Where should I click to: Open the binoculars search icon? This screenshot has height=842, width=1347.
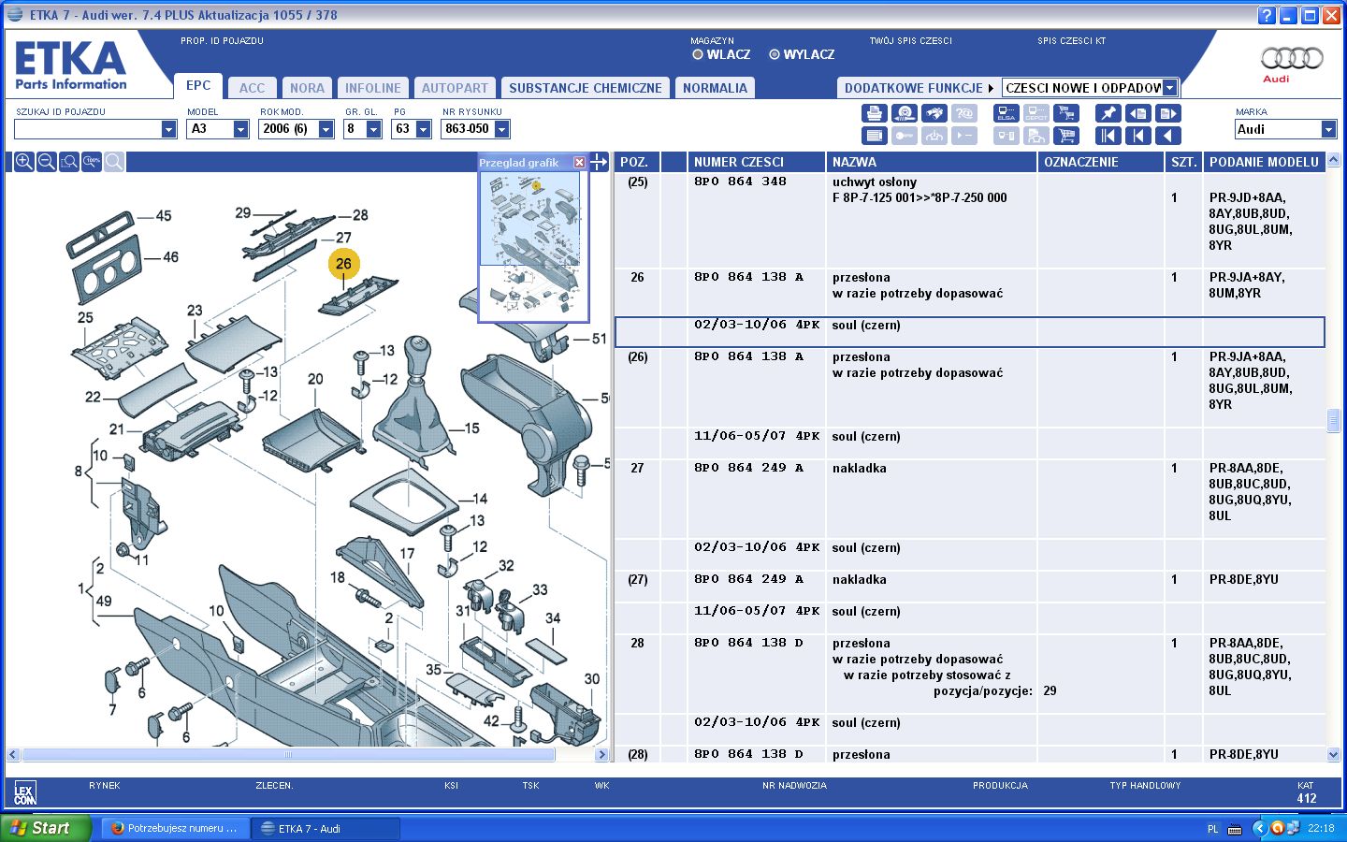(934, 113)
